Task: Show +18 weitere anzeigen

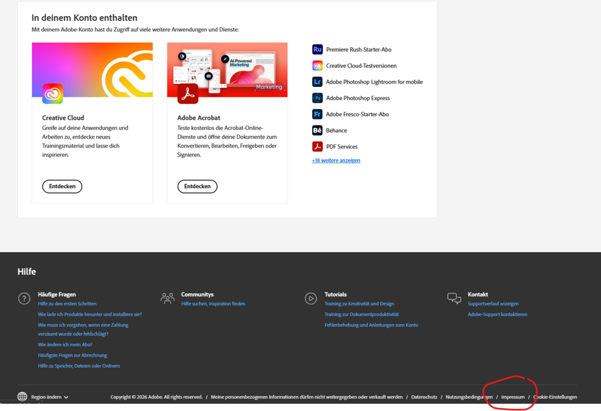Action: [336, 160]
